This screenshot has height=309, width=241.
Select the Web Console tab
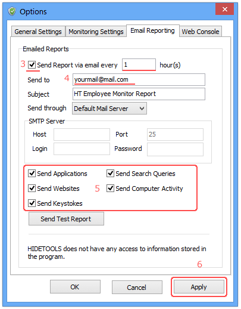tap(201, 32)
